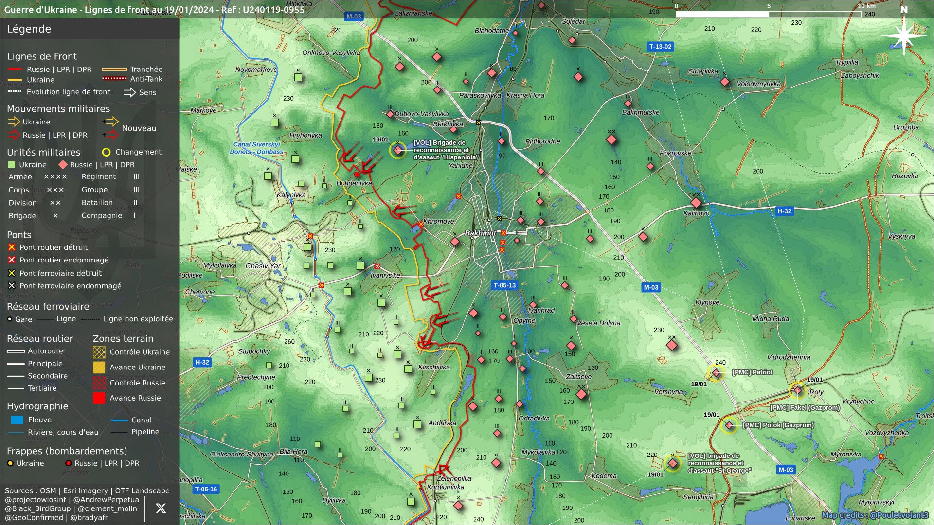Click the Légende panel heading
934x525 pixels.
[29, 29]
